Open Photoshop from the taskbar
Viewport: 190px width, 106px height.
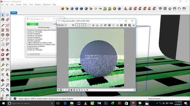[x=106, y=103]
